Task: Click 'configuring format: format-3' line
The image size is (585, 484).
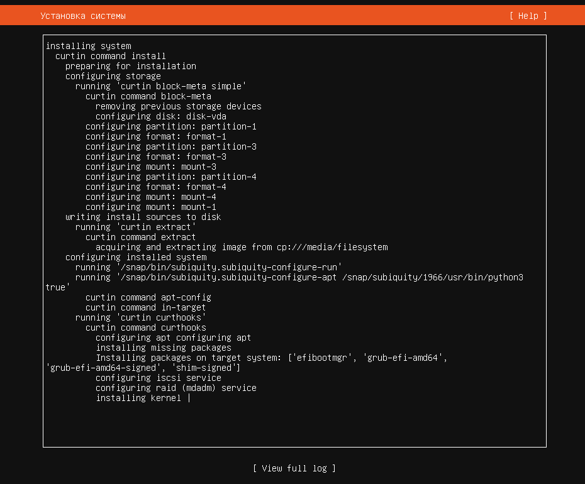Action: [156, 157]
